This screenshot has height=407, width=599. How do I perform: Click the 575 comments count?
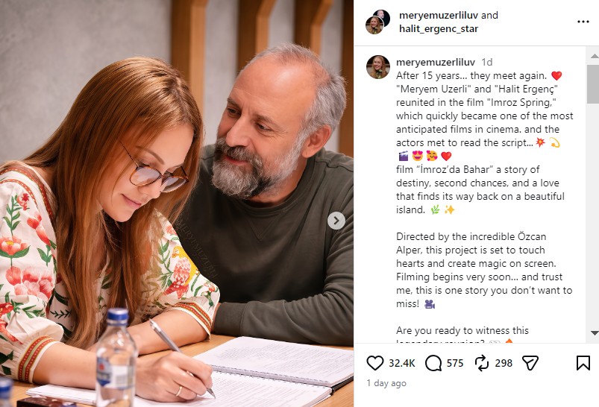click(455, 363)
